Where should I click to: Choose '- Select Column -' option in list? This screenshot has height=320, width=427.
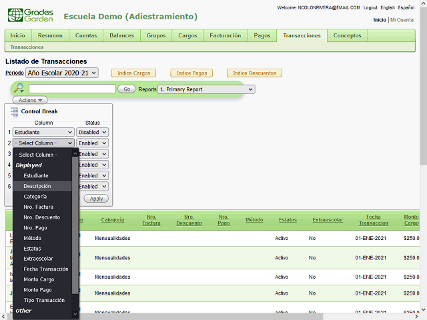pos(42,155)
